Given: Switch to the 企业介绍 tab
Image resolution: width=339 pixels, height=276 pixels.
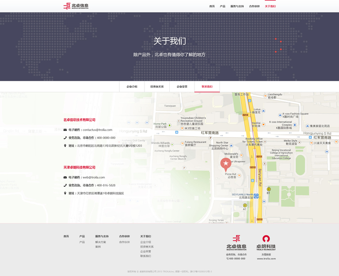Looking at the screenshot, I should coord(132,86).
